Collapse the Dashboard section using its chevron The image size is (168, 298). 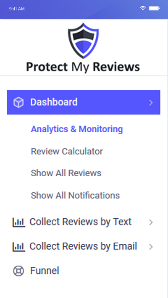click(151, 103)
